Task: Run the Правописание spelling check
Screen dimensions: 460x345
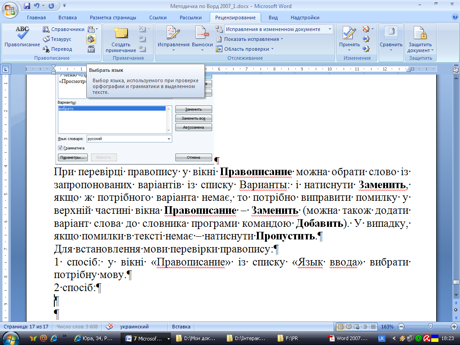Action: click(x=22, y=36)
